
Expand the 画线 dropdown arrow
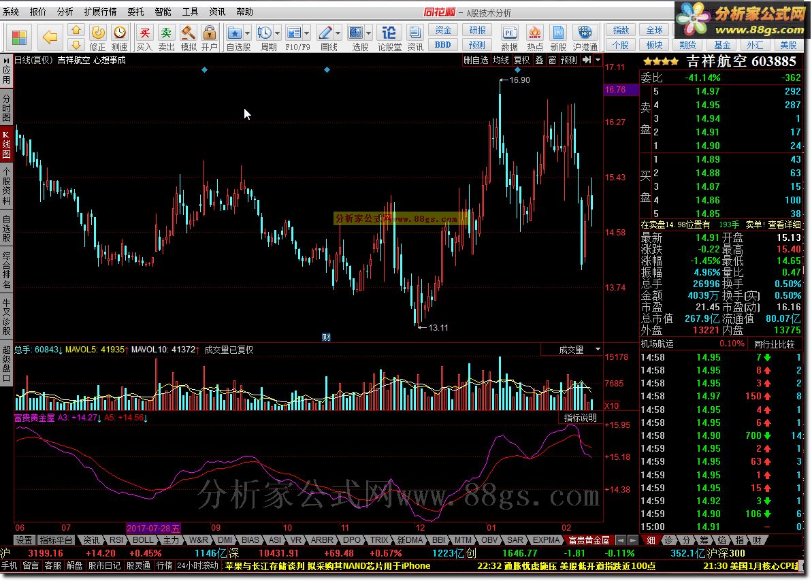[338, 33]
